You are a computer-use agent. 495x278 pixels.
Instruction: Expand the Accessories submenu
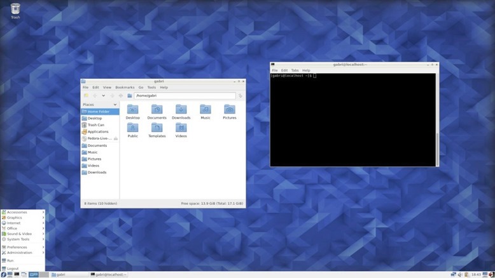(x=23, y=212)
